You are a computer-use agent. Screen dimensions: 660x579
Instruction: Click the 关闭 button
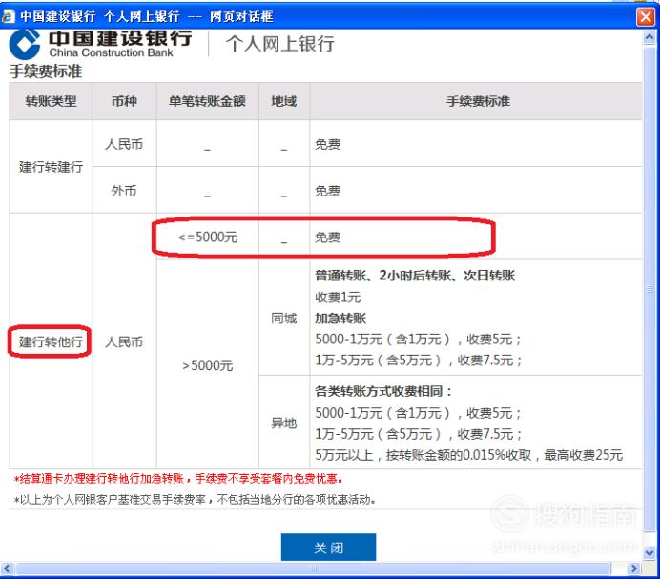[328, 547]
